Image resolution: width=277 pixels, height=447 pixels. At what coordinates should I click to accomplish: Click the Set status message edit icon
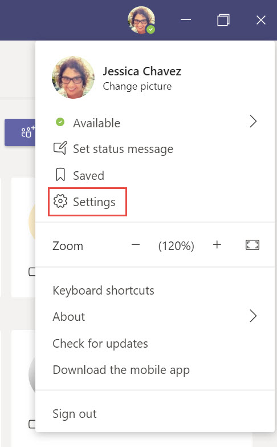60,148
